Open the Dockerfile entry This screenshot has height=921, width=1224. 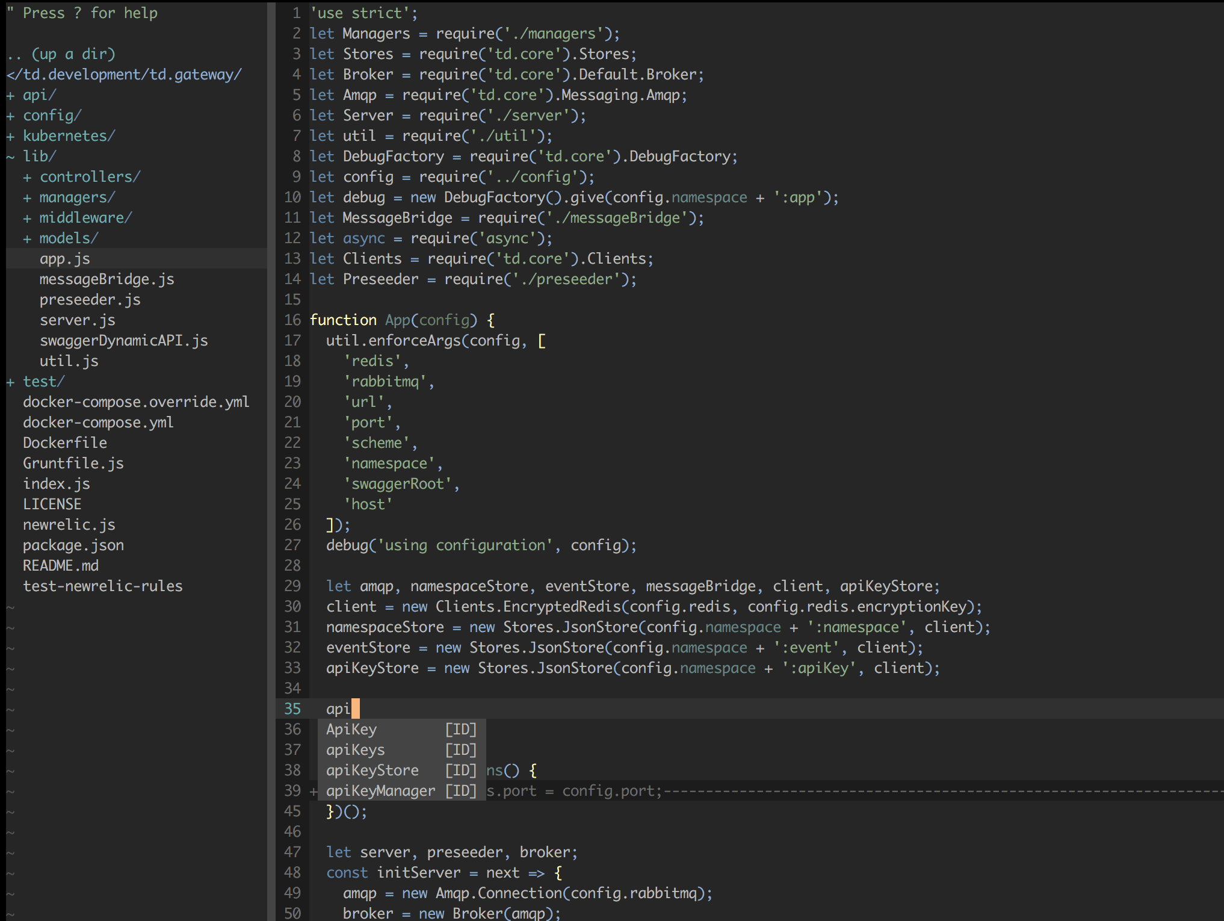65,443
